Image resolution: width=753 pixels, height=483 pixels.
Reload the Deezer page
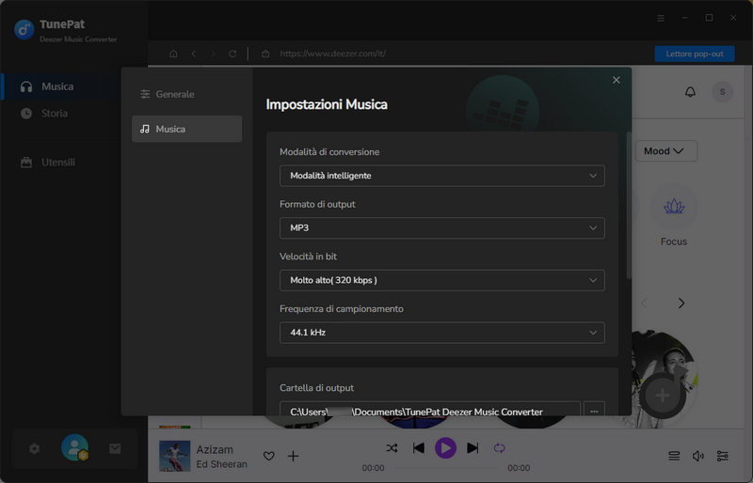(232, 54)
